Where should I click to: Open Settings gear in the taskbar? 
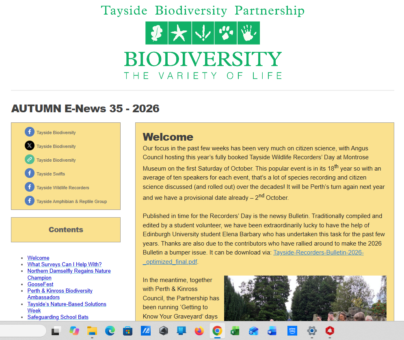[312, 331]
